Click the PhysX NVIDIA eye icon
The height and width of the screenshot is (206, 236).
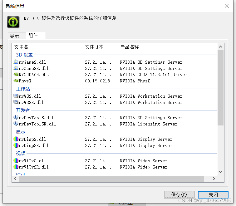pyautogui.click(x=16, y=81)
